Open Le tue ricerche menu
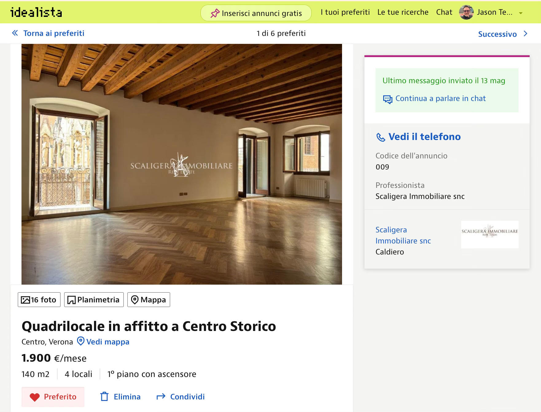This screenshot has height=412, width=541. click(403, 12)
